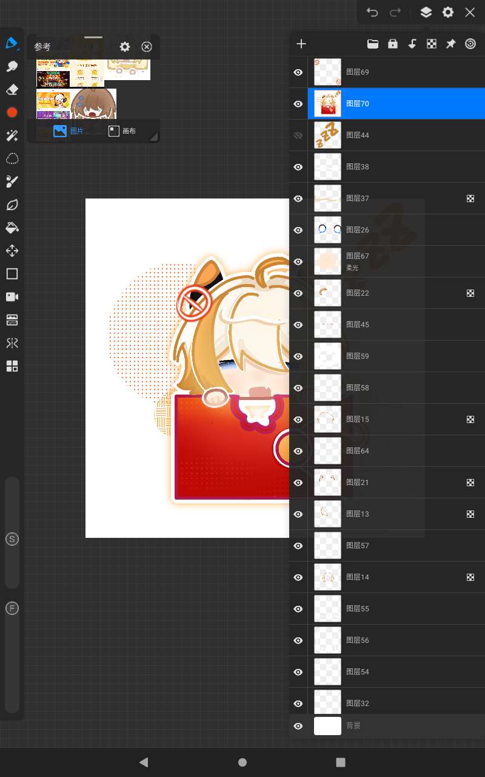Choose the Paint Bucket fill tool
Viewport: 485px width, 777px height.
tap(12, 228)
